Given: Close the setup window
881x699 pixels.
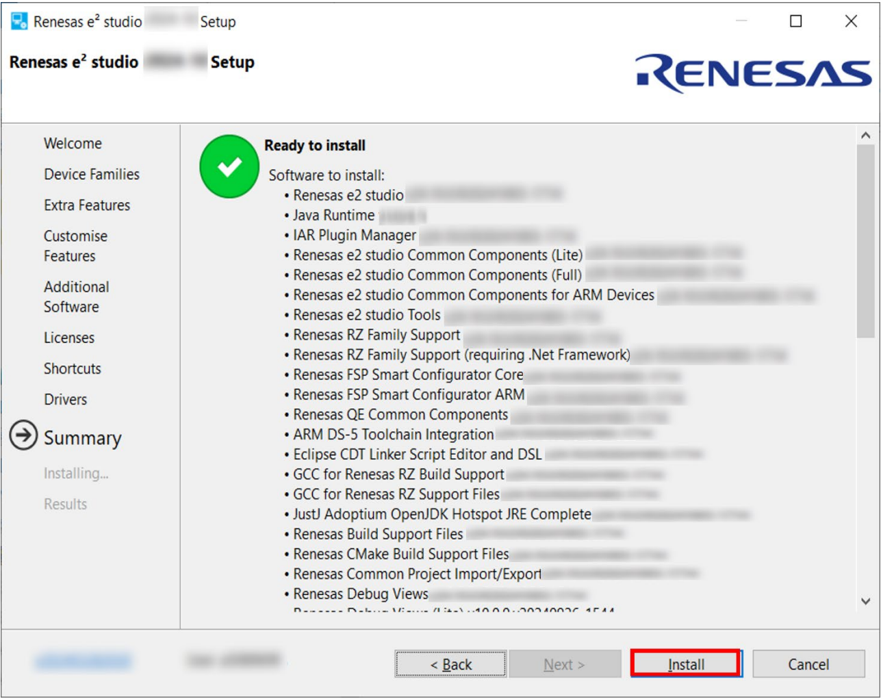Looking at the screenshot, I should pyautogui.click(x=851, y=21).
